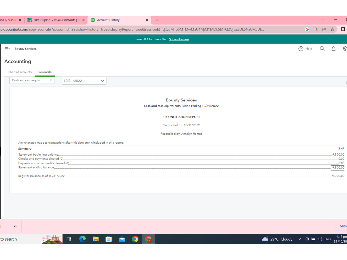The height and width of the screenshot is (260, 347).
Task: Close the Hire Filipino Virtual Assistants tab
Action: [83, 20]
